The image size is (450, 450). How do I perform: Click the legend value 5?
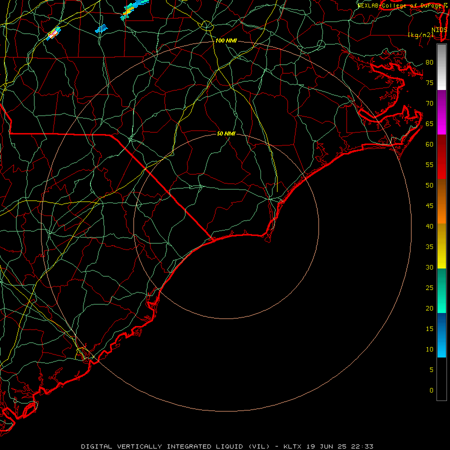[431, 369]
